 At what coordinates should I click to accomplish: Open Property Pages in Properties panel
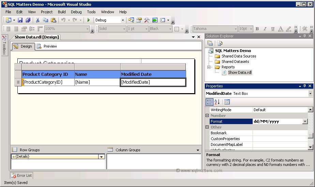coord(227,102)
